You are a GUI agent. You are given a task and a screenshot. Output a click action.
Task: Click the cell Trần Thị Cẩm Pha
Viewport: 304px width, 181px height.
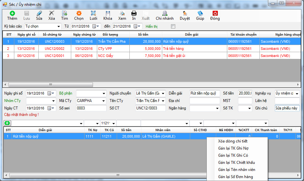click(x=113, y=41)
